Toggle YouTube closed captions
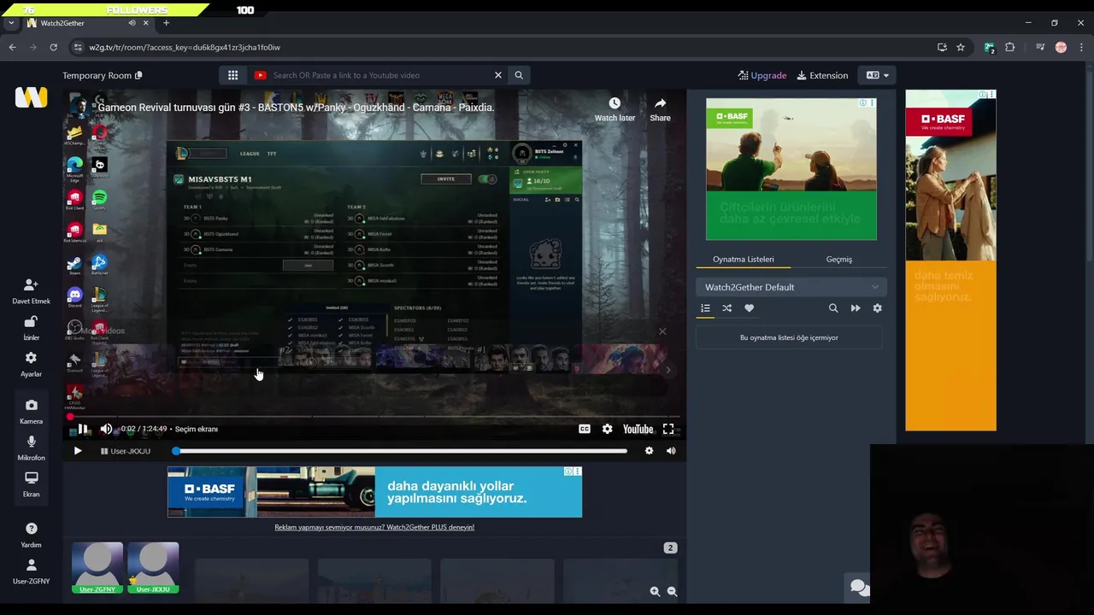Image resolution: width=1094 pixels, height=615 pixels. point(585,429)
